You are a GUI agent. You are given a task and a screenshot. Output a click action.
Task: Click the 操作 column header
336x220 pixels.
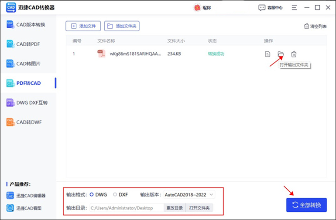coord(268,41)
